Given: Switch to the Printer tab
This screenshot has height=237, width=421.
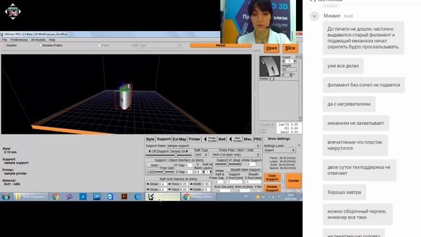Looking at the screenshot, I should tap(195, 139).
